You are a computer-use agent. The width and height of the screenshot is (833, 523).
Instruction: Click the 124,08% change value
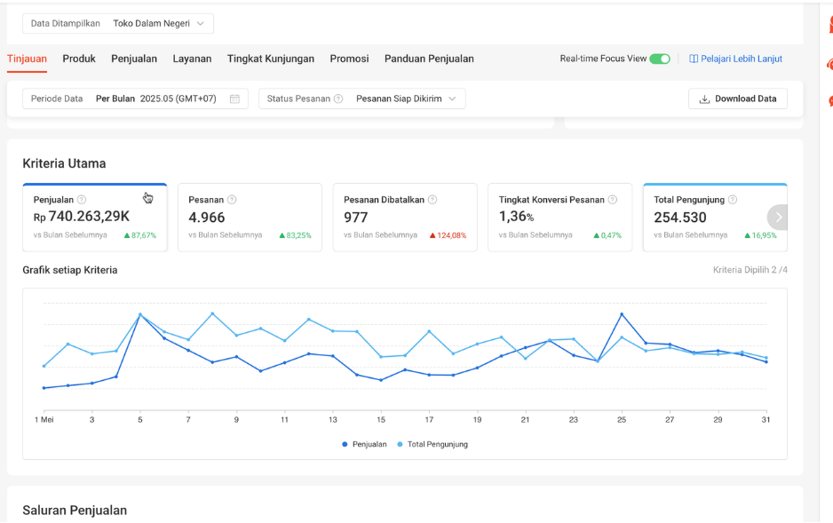tap(448, 235)
